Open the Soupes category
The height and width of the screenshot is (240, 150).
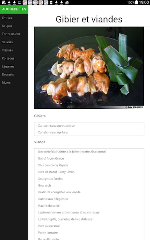coord(7,26)
